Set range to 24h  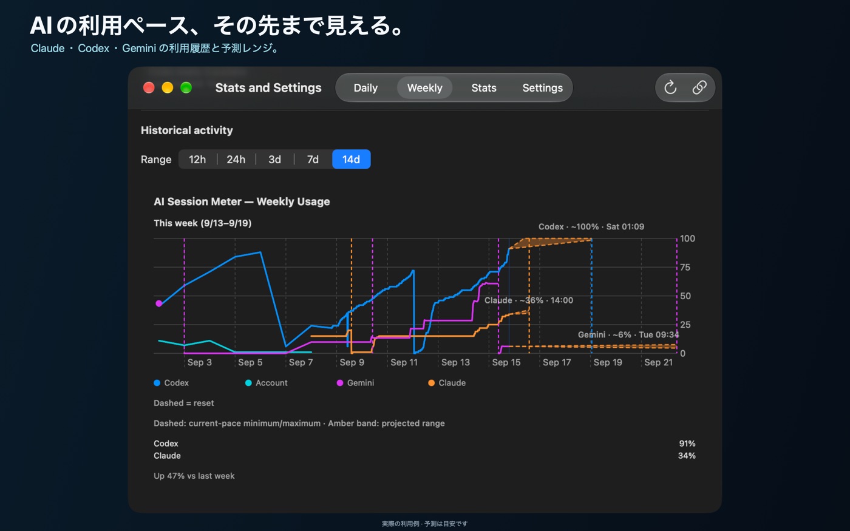236,159
